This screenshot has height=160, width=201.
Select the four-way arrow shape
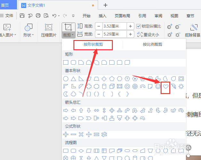pyautogui.click(x=112, y=110)
